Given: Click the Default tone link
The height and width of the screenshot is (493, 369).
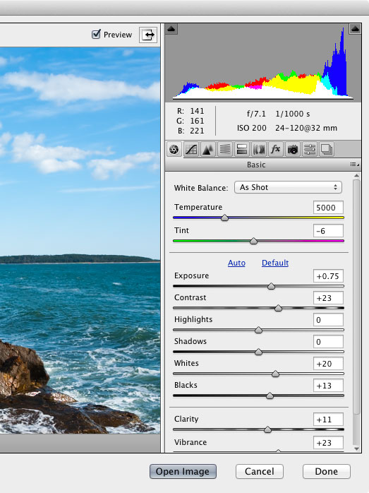Looking at the screenshot, I should tap(275, 263).
